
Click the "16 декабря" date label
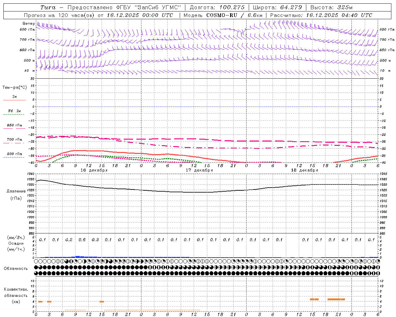tap(94, 170)
